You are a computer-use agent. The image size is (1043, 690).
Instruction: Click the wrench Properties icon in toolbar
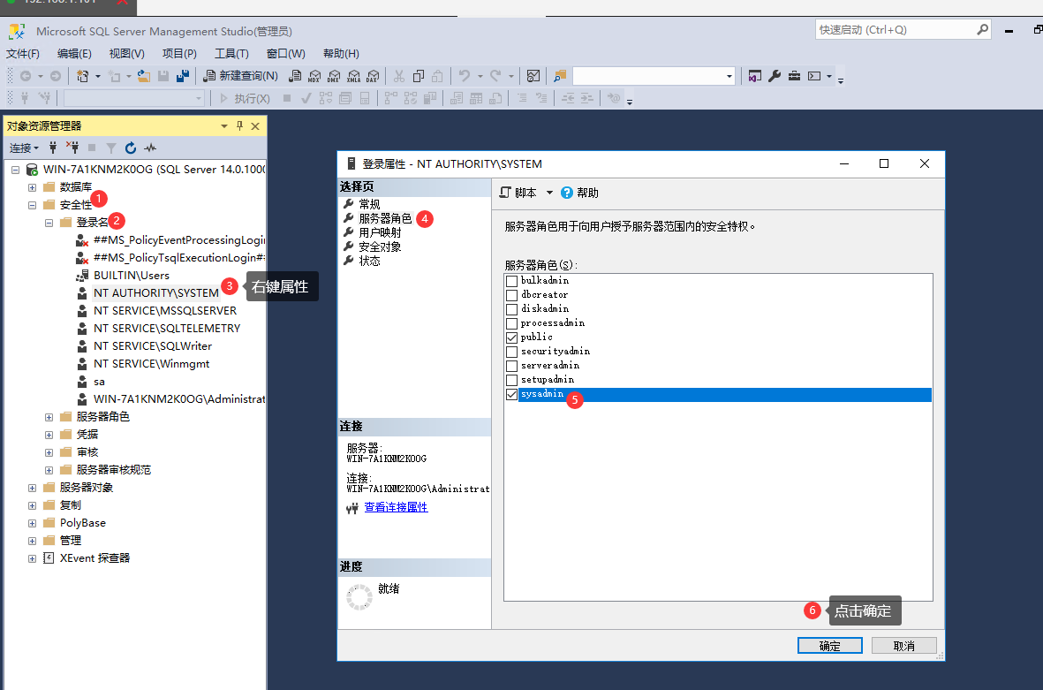(x=775, y=76)
